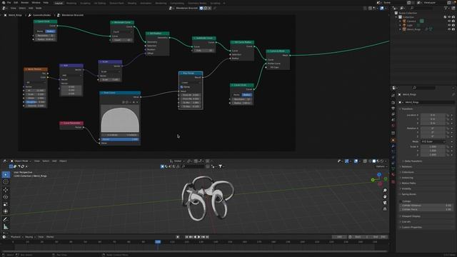Open the Playback popover in timeline header
The height and width of the screenshot is (257, 457).
coord(16,237)
